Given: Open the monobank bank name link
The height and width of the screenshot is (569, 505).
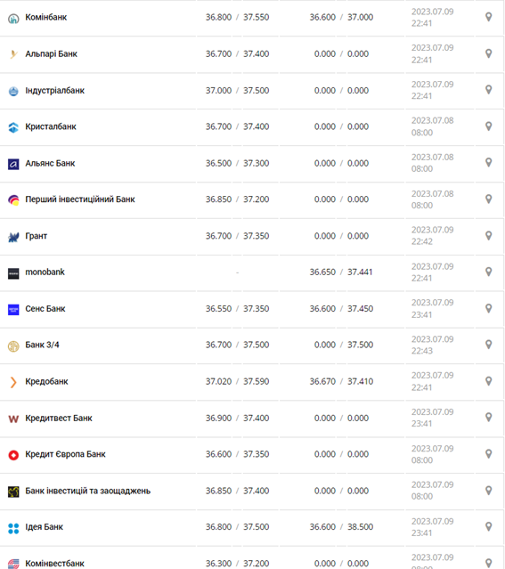Looking at the screenshot, I should point(45,272).
